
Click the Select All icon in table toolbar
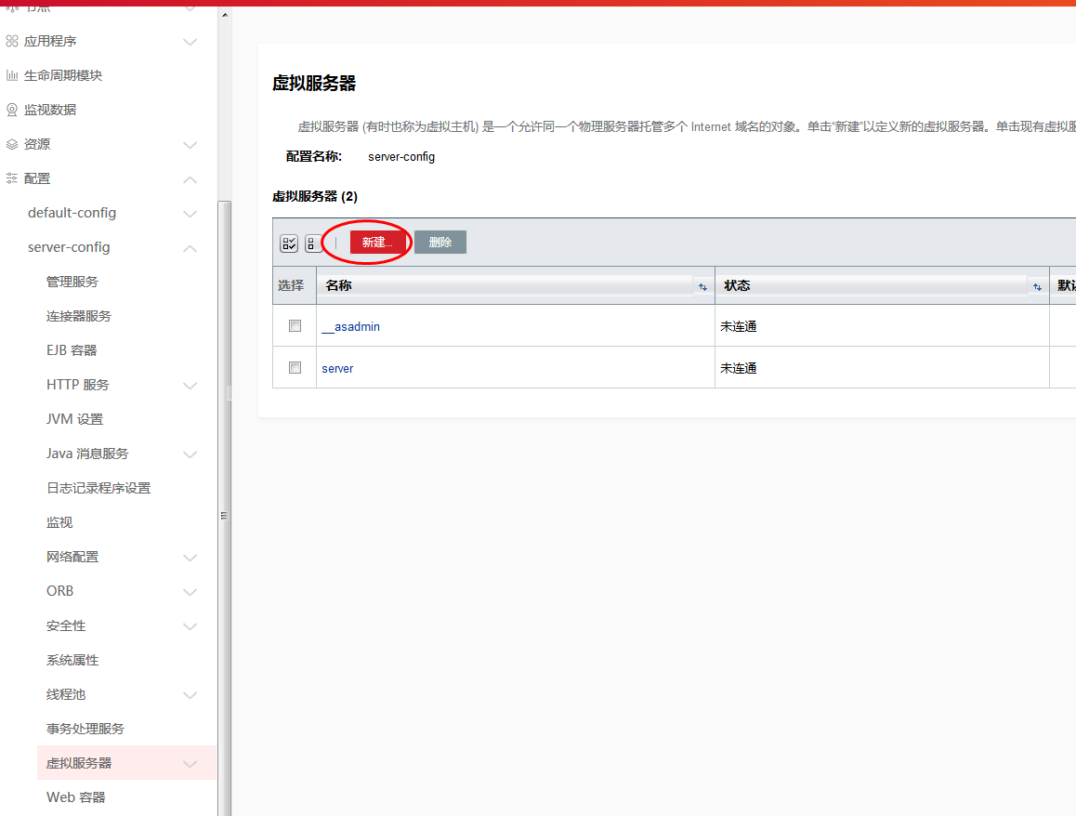tap(289, 243)
